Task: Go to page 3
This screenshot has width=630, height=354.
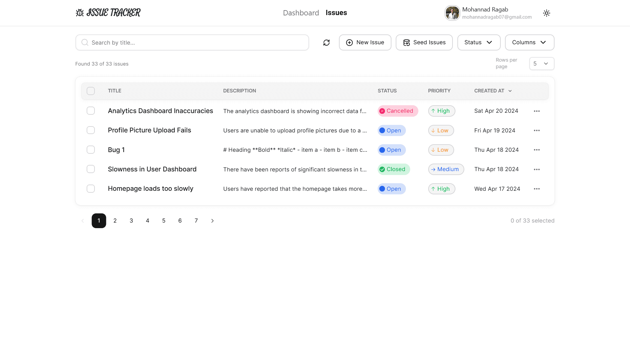Action: tap(131, 221)
